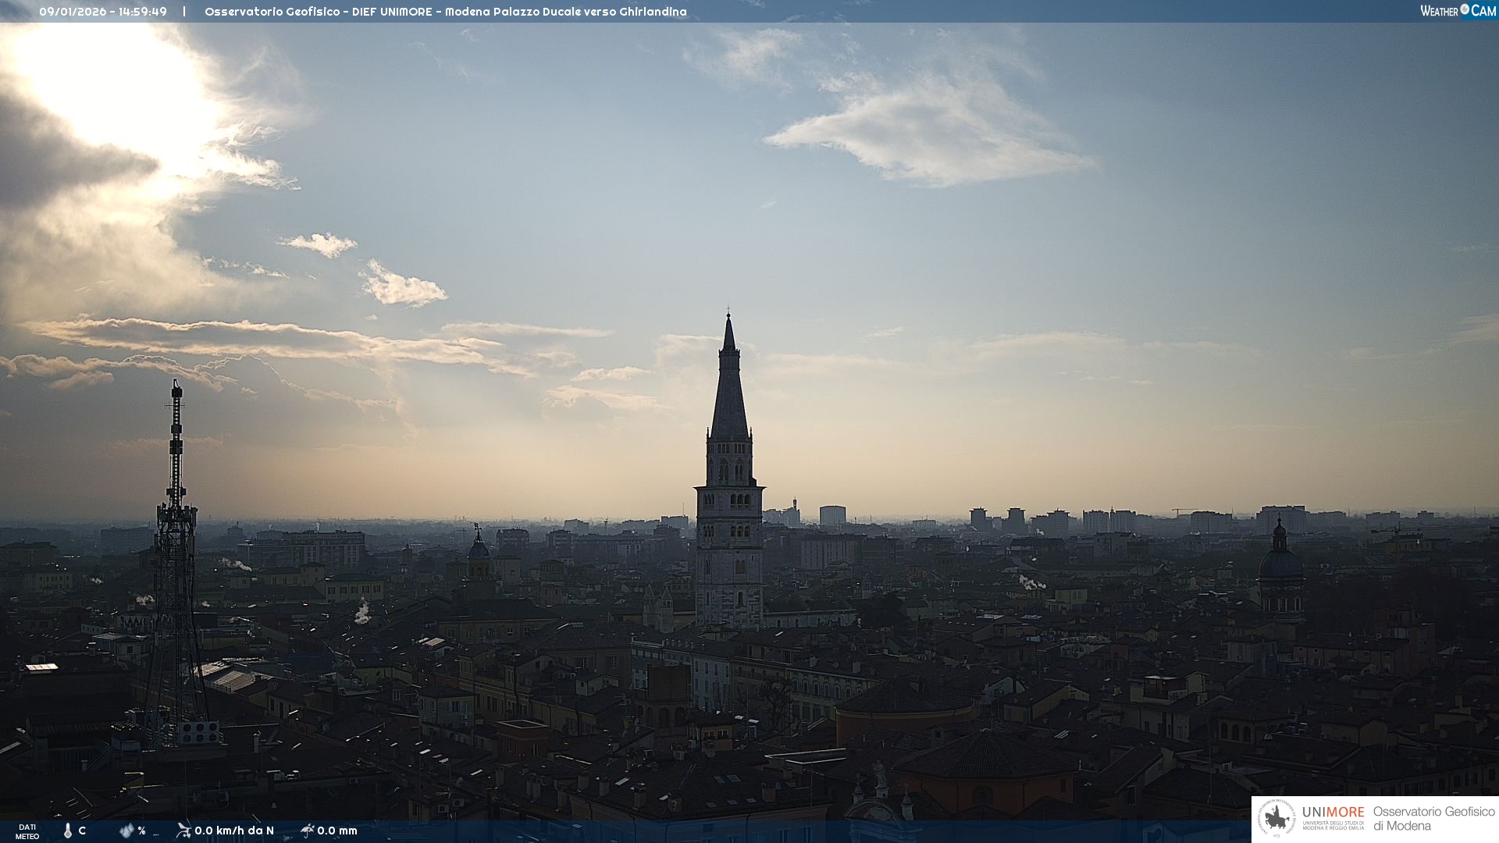Click the DATI METEO label

(x=27, y=831)
